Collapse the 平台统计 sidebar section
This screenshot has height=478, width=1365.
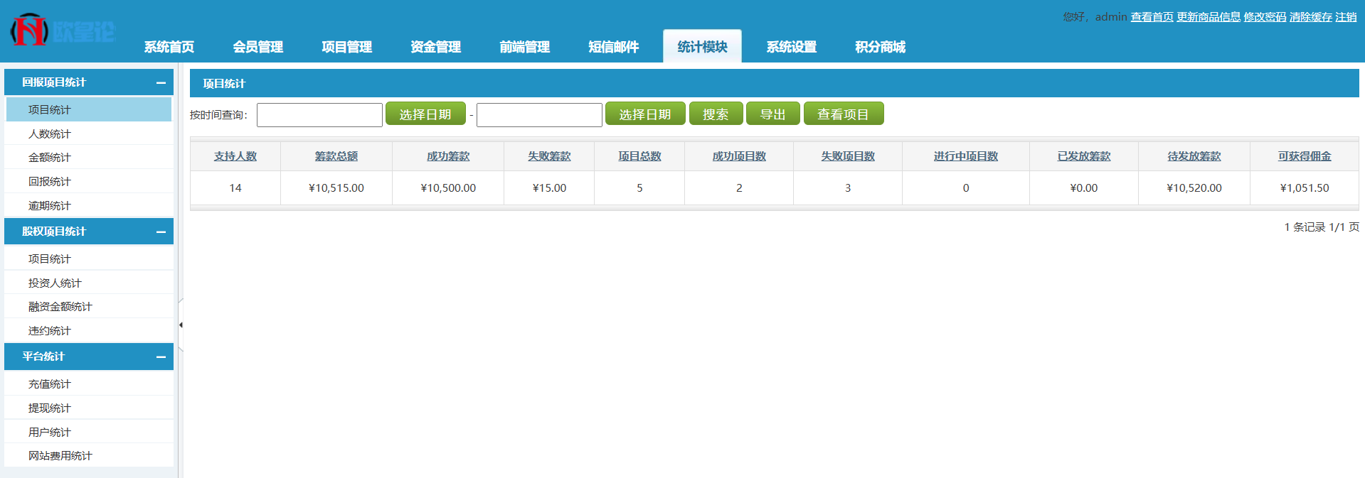[161, 357]
